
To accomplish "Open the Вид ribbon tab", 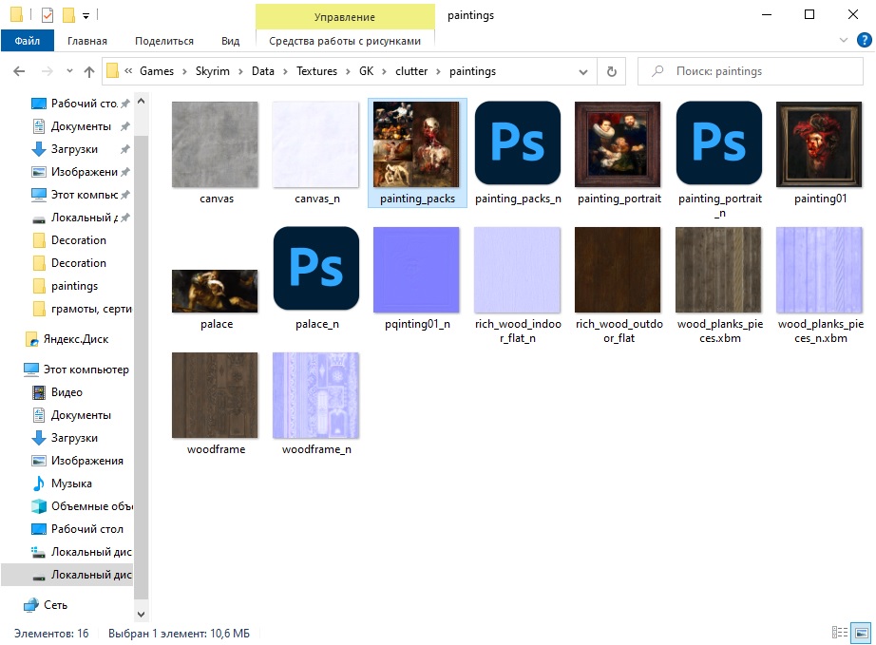I will tap(230, 41).
